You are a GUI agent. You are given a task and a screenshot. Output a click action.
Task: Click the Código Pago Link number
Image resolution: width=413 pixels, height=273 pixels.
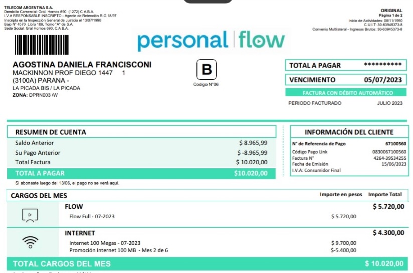(389, 152)
